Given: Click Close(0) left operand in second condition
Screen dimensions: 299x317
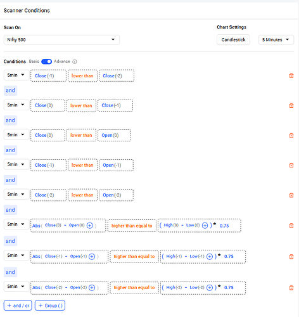Looking at the screenshot, I should click(48, 105).
